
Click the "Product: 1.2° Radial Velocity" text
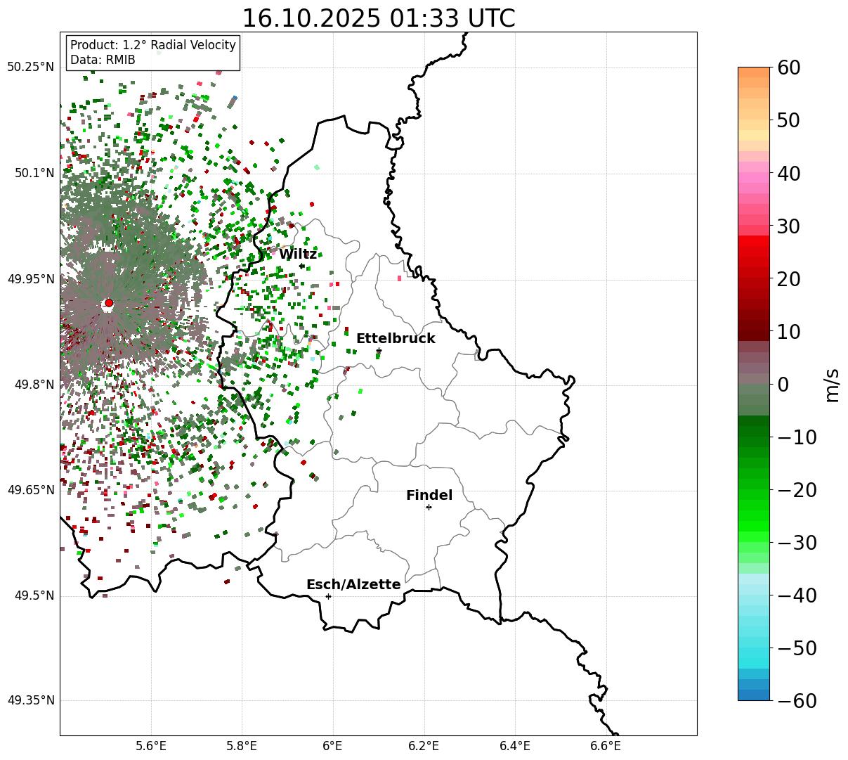point(153,45)
